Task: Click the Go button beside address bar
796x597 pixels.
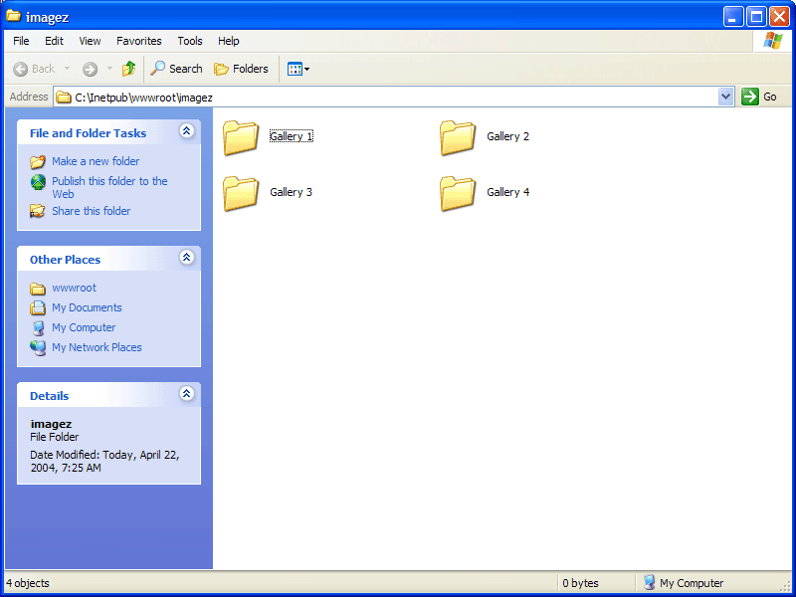Action: click(x=759, y=97)
